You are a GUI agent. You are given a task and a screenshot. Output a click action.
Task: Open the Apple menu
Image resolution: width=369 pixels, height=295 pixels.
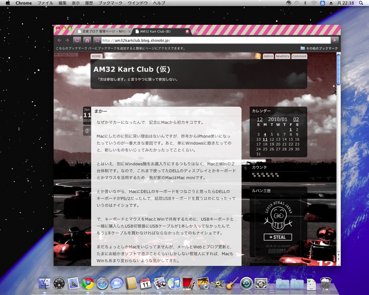[8, 3]
